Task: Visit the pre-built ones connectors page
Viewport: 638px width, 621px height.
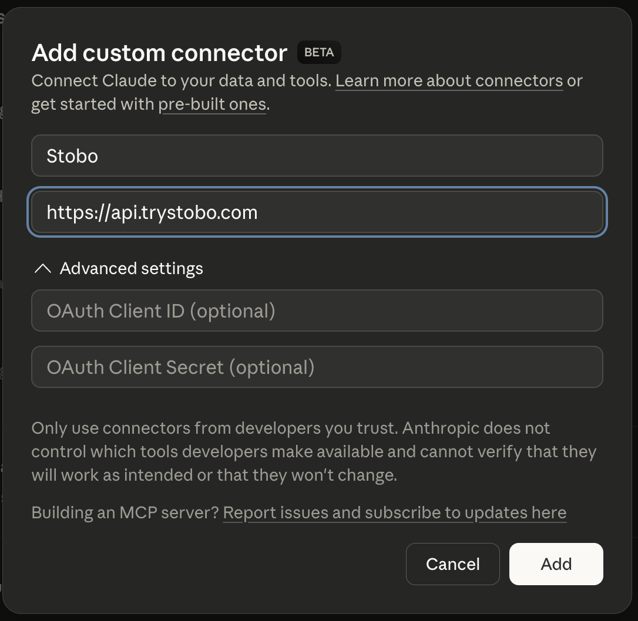Action: 213,104
